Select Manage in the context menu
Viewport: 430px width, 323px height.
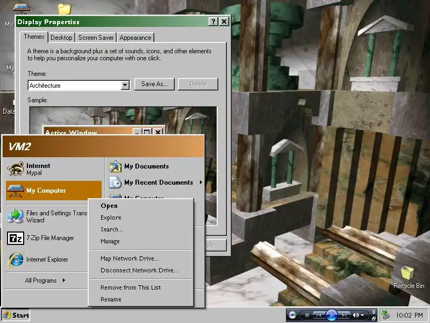point(141,241)
